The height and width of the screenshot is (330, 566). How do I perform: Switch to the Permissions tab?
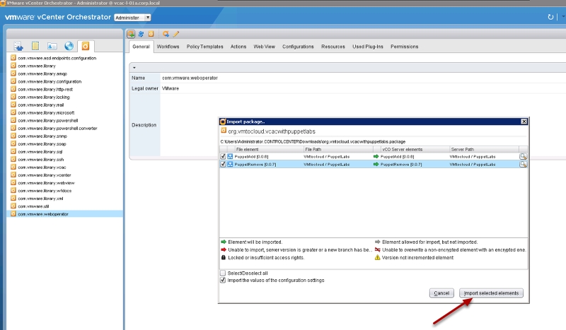tap(404, 47)
